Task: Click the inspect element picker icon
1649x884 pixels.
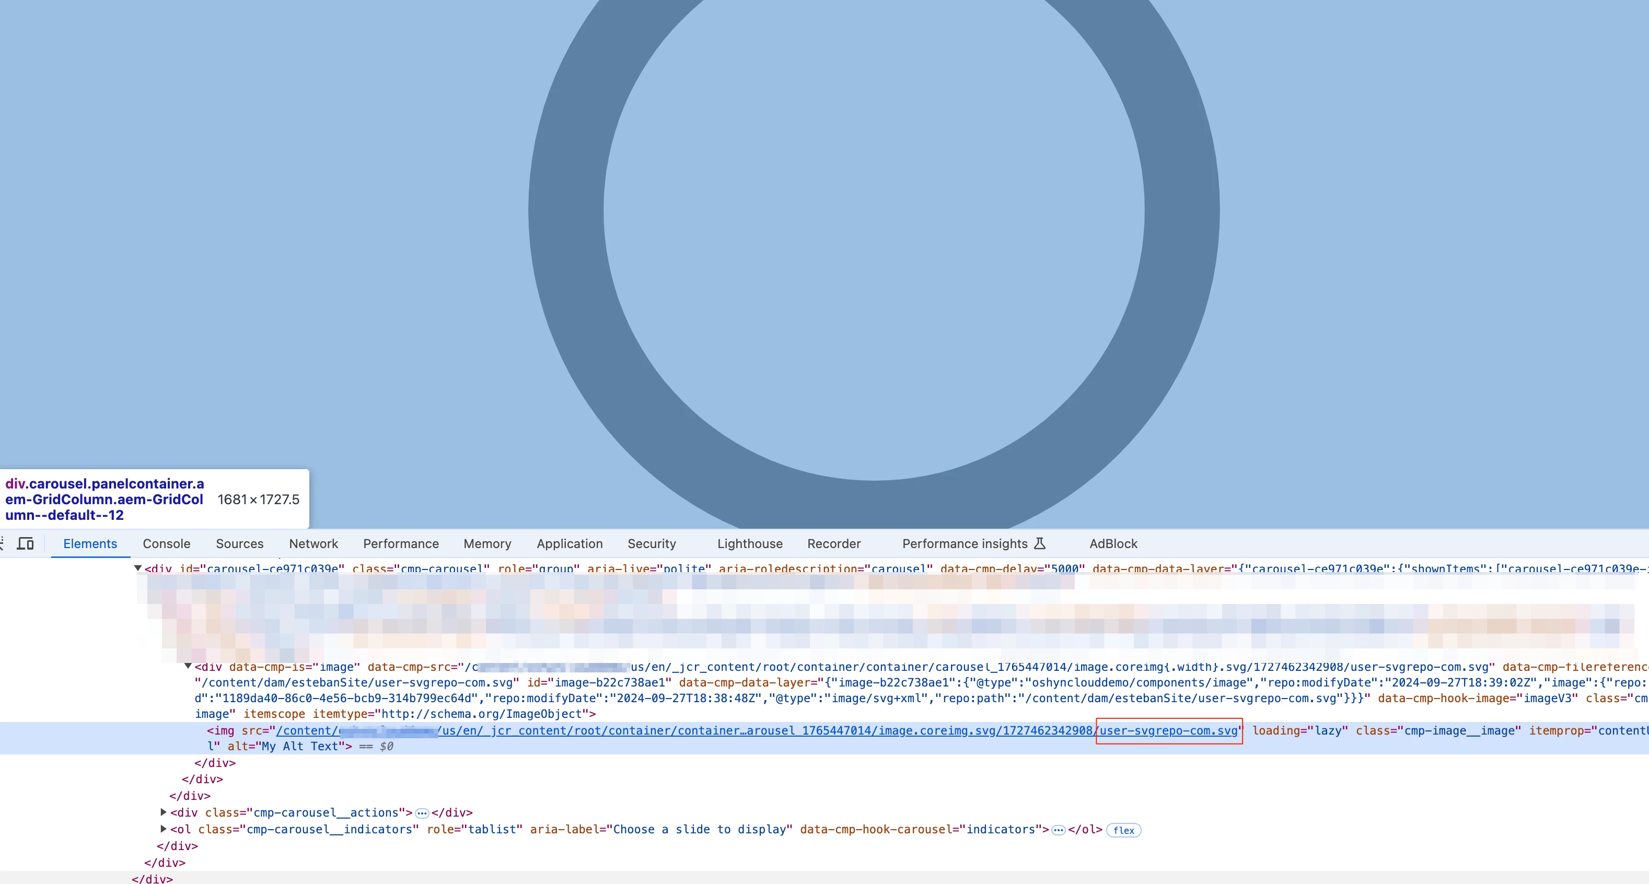Action: pos(2,543)
